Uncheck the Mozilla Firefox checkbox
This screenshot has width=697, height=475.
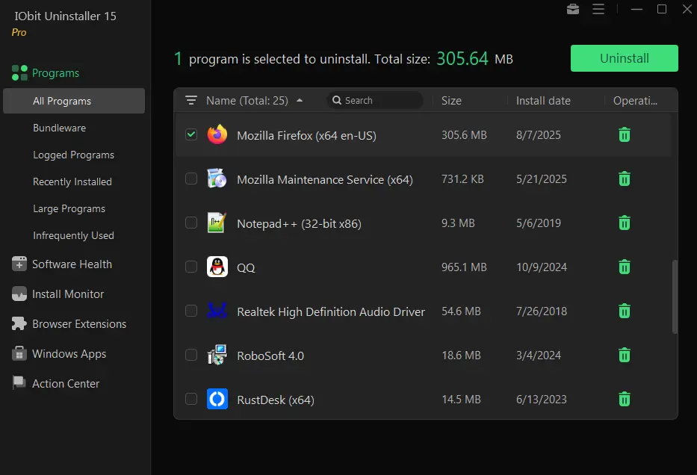click(x=191, y=134)
